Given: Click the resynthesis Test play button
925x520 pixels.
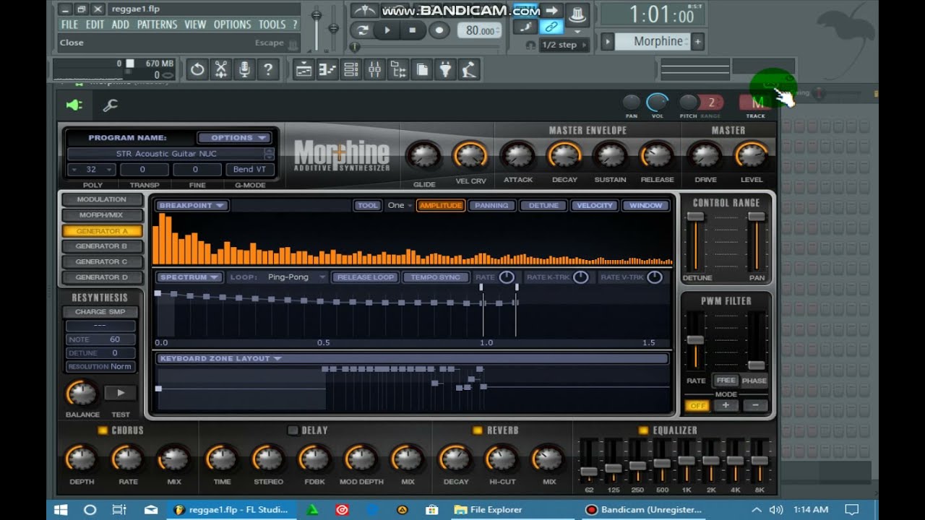Looking at the screenshot, I should (x=121, y=393).
